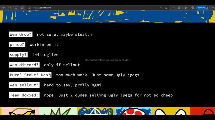Click the 'Team doxxed?' label
The height and width of the screenshot is (120, 215).
tap(24, 95)
